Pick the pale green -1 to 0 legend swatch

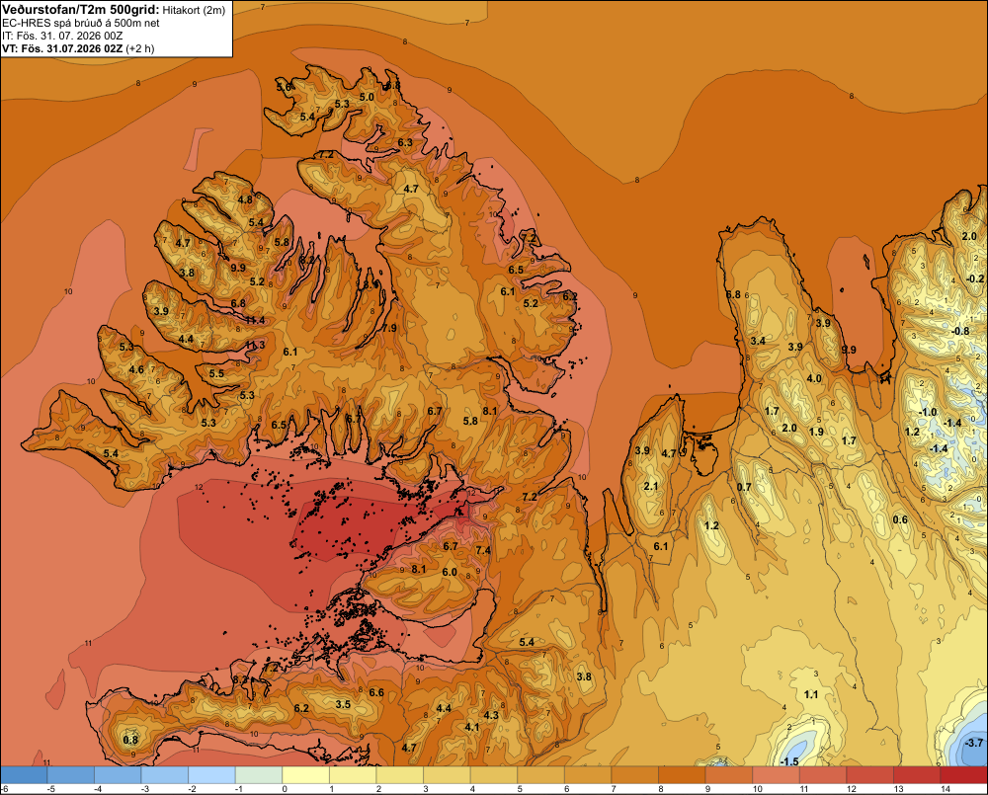[x=259, y=775]
